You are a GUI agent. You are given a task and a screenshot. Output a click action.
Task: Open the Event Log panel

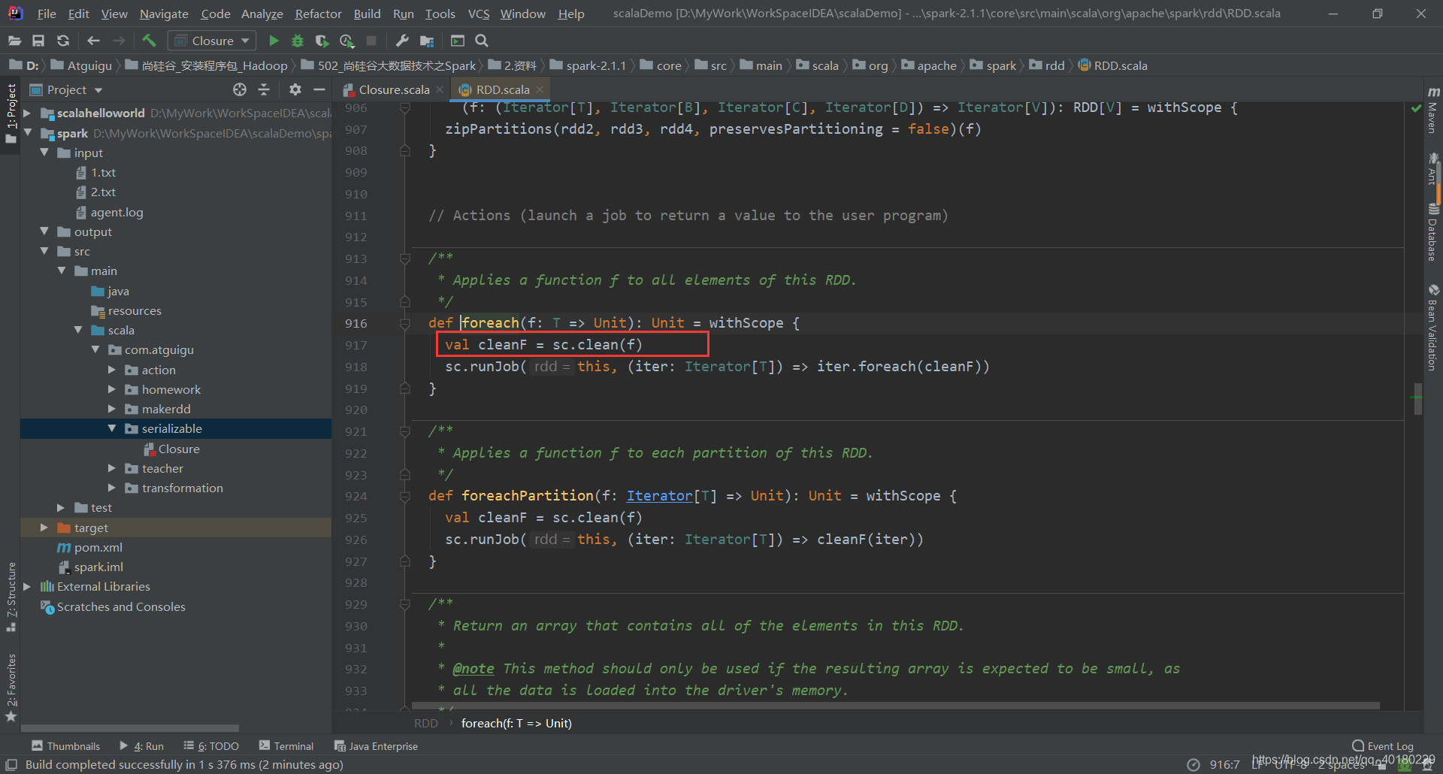click(1383, 746)
